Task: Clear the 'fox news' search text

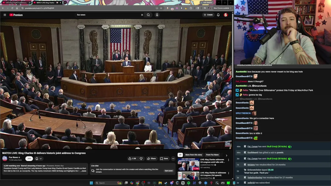Action: click(x=142, y=15)
